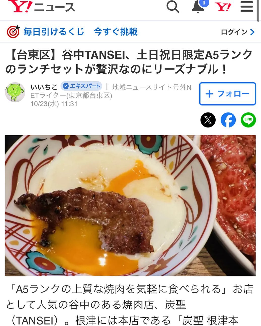Share the article on LINE
This screenshot has height=326, width=261.
248,120
